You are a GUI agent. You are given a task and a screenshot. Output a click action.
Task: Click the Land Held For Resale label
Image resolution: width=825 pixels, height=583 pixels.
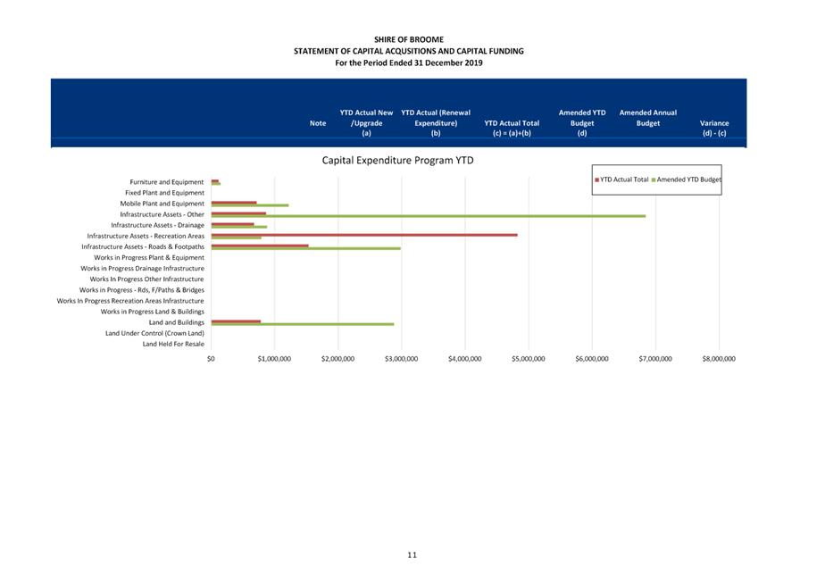tap(173, 344)
